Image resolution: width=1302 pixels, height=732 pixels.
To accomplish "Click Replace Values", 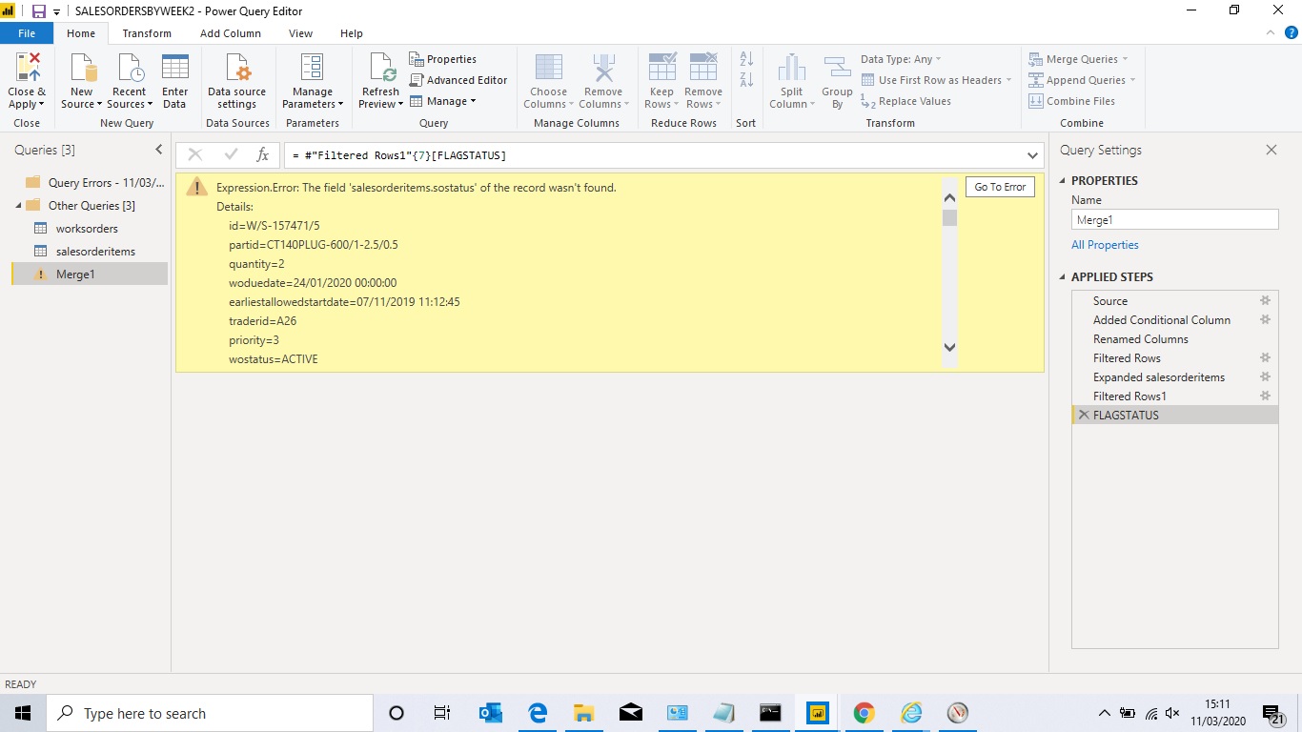I will pos(905,101).
